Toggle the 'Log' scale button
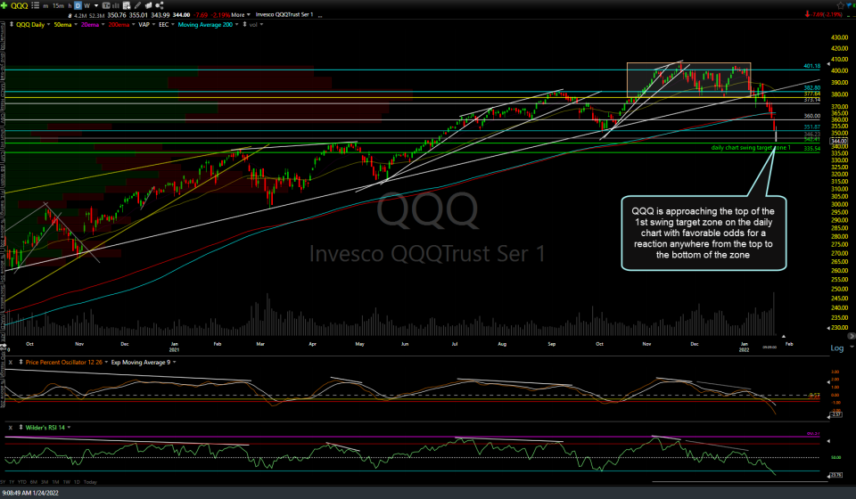Viewport: 856px width, 499px height. (x=837, y=348)
